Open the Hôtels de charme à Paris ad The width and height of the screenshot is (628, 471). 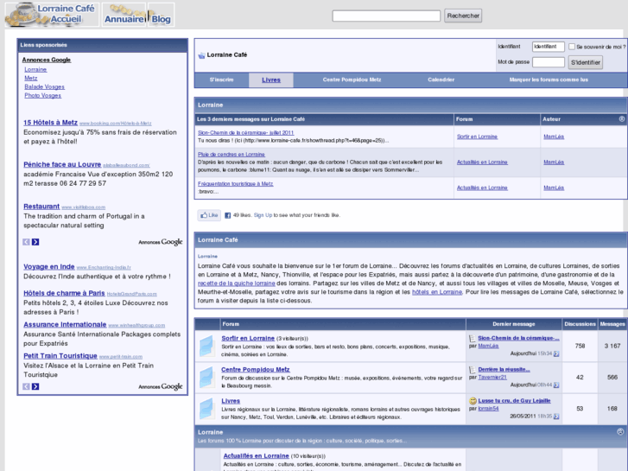[x=64, y=293]
